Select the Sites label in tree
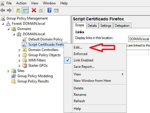Image resolution: width=150 pixels, height=113 pixels. 21,71
